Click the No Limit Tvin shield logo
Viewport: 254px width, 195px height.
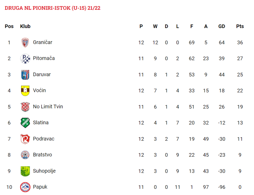(x=25, y=107)
